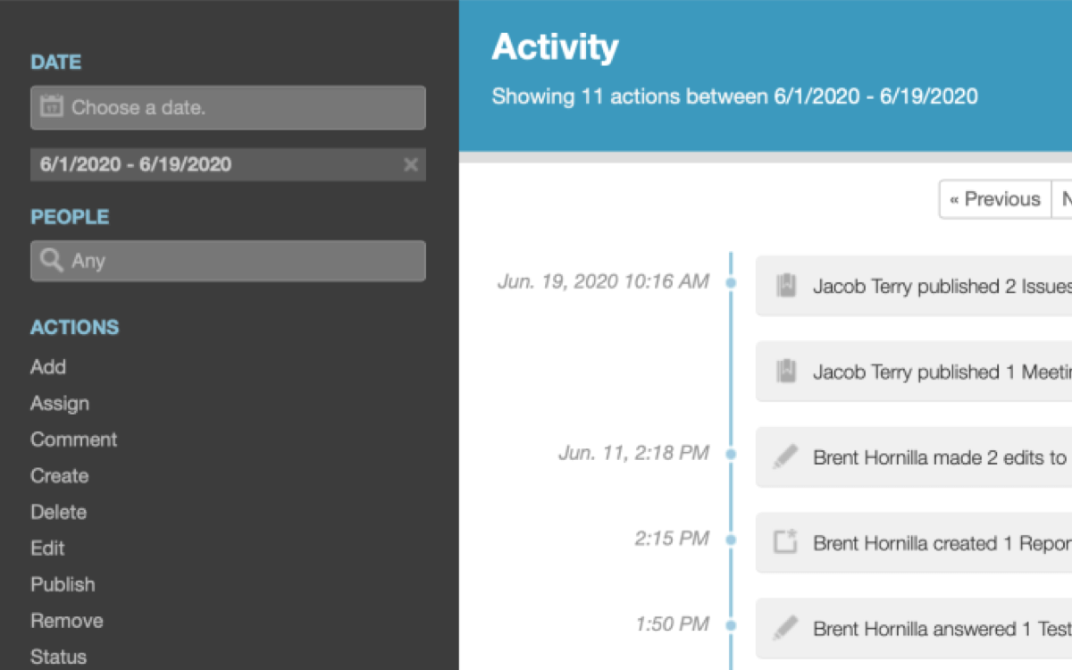The height and width of the screenshot is (670, 1072).
Task: Click publish icon on Jacob Terry 1 Meeting entry
Action: click(785, 372)
